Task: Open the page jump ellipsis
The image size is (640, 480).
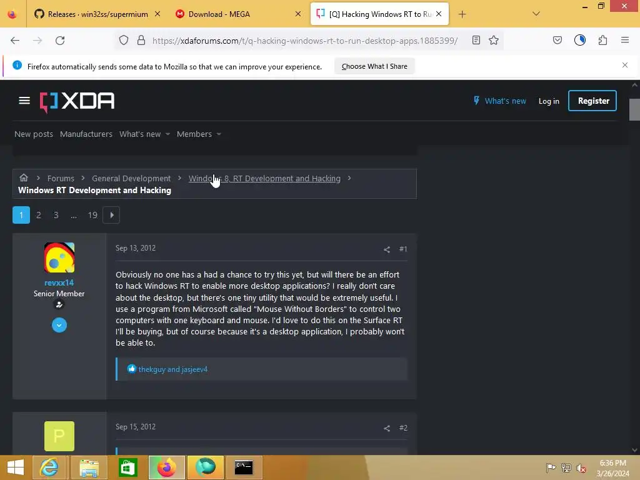Action: (74, 215)
